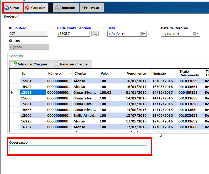Click the ID da Conta Bancária field
Image resolution: width=209 pixels, height=174 pixels.
pyautogui.click(x=73, y=34)
